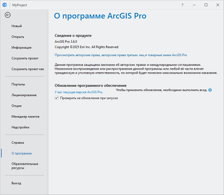Maximize the ArcGIS Pro window
Screen dimensions: 224x195
point(206,5)
